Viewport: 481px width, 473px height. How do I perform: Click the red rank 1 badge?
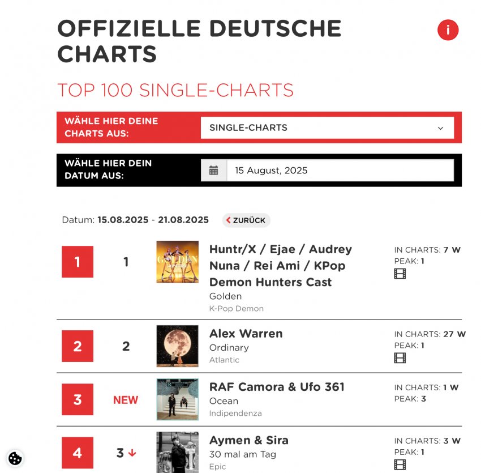click(x=78, y=262)
